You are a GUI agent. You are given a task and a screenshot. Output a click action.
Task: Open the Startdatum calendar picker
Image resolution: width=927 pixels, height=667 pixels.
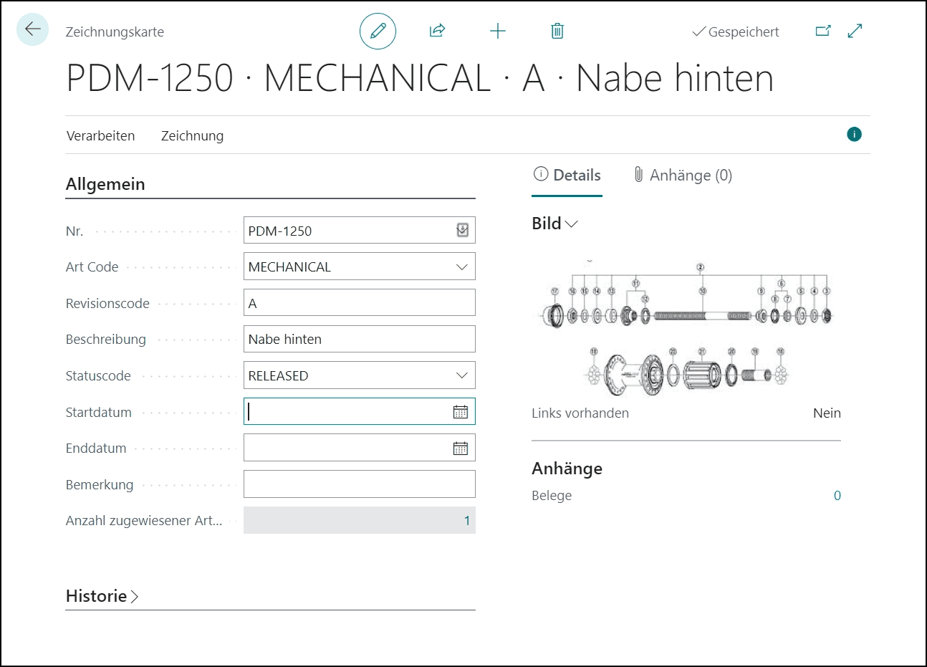461,412
